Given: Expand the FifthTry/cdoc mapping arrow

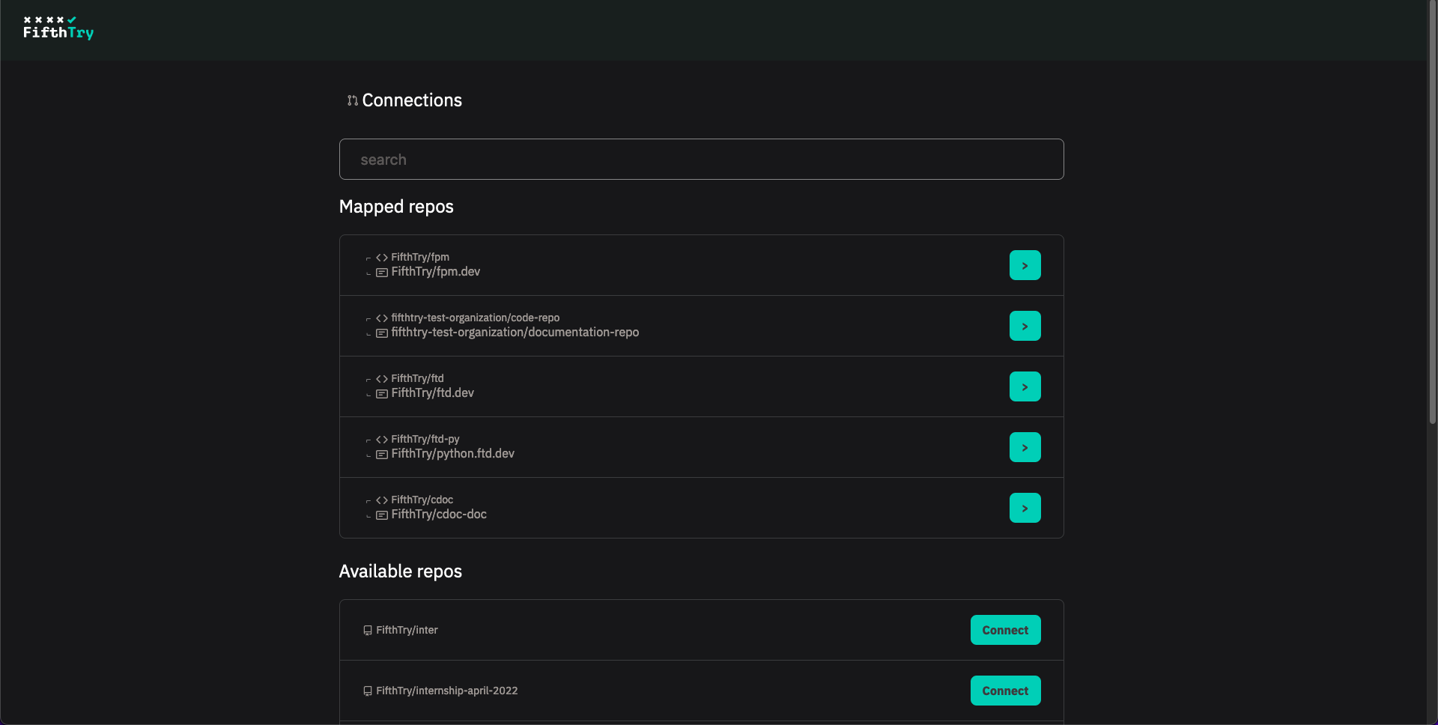Looking at the screenshot, I should tap(1025, 508).
